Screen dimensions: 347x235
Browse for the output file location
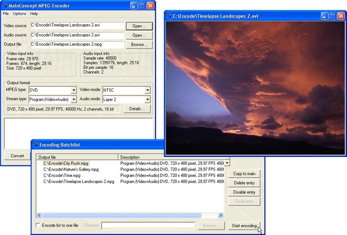[x=139, y=45]
